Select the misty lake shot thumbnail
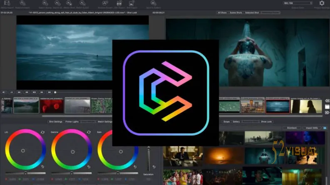 click(26, 105)
